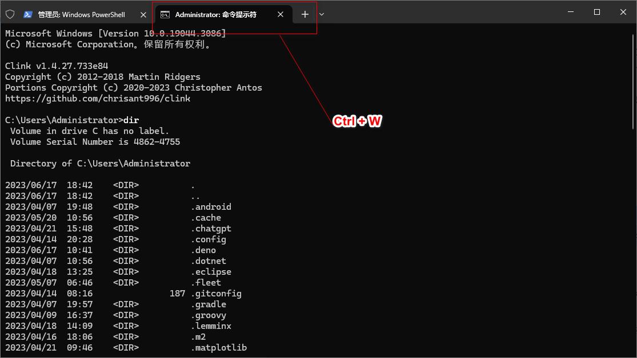Click the close icon on the PowerShell tab
The image size is (637, 358).
tap(143, 14)
